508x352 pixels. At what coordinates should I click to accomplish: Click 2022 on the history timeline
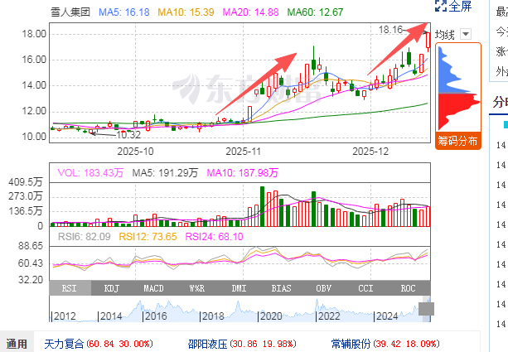click(x=329, y=316)
